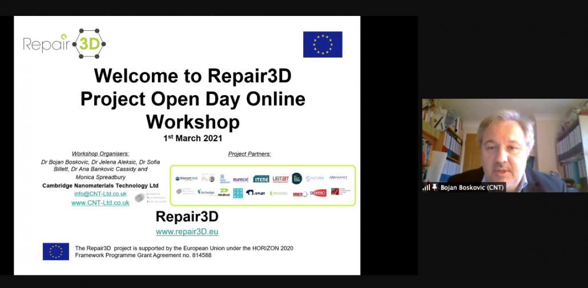Click the MAIR partner logo
Screen dimensions: 588x288
(255, 193)
